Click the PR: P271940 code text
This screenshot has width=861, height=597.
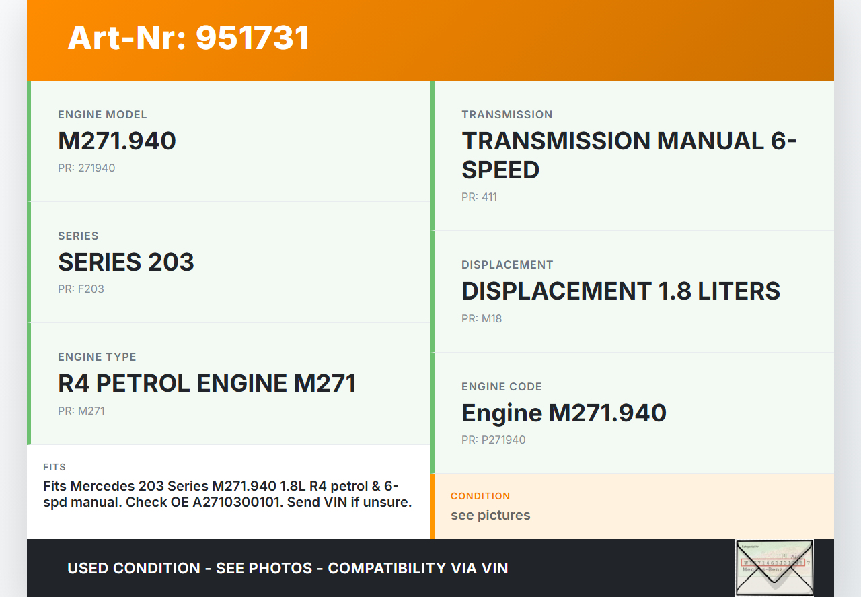493,440
